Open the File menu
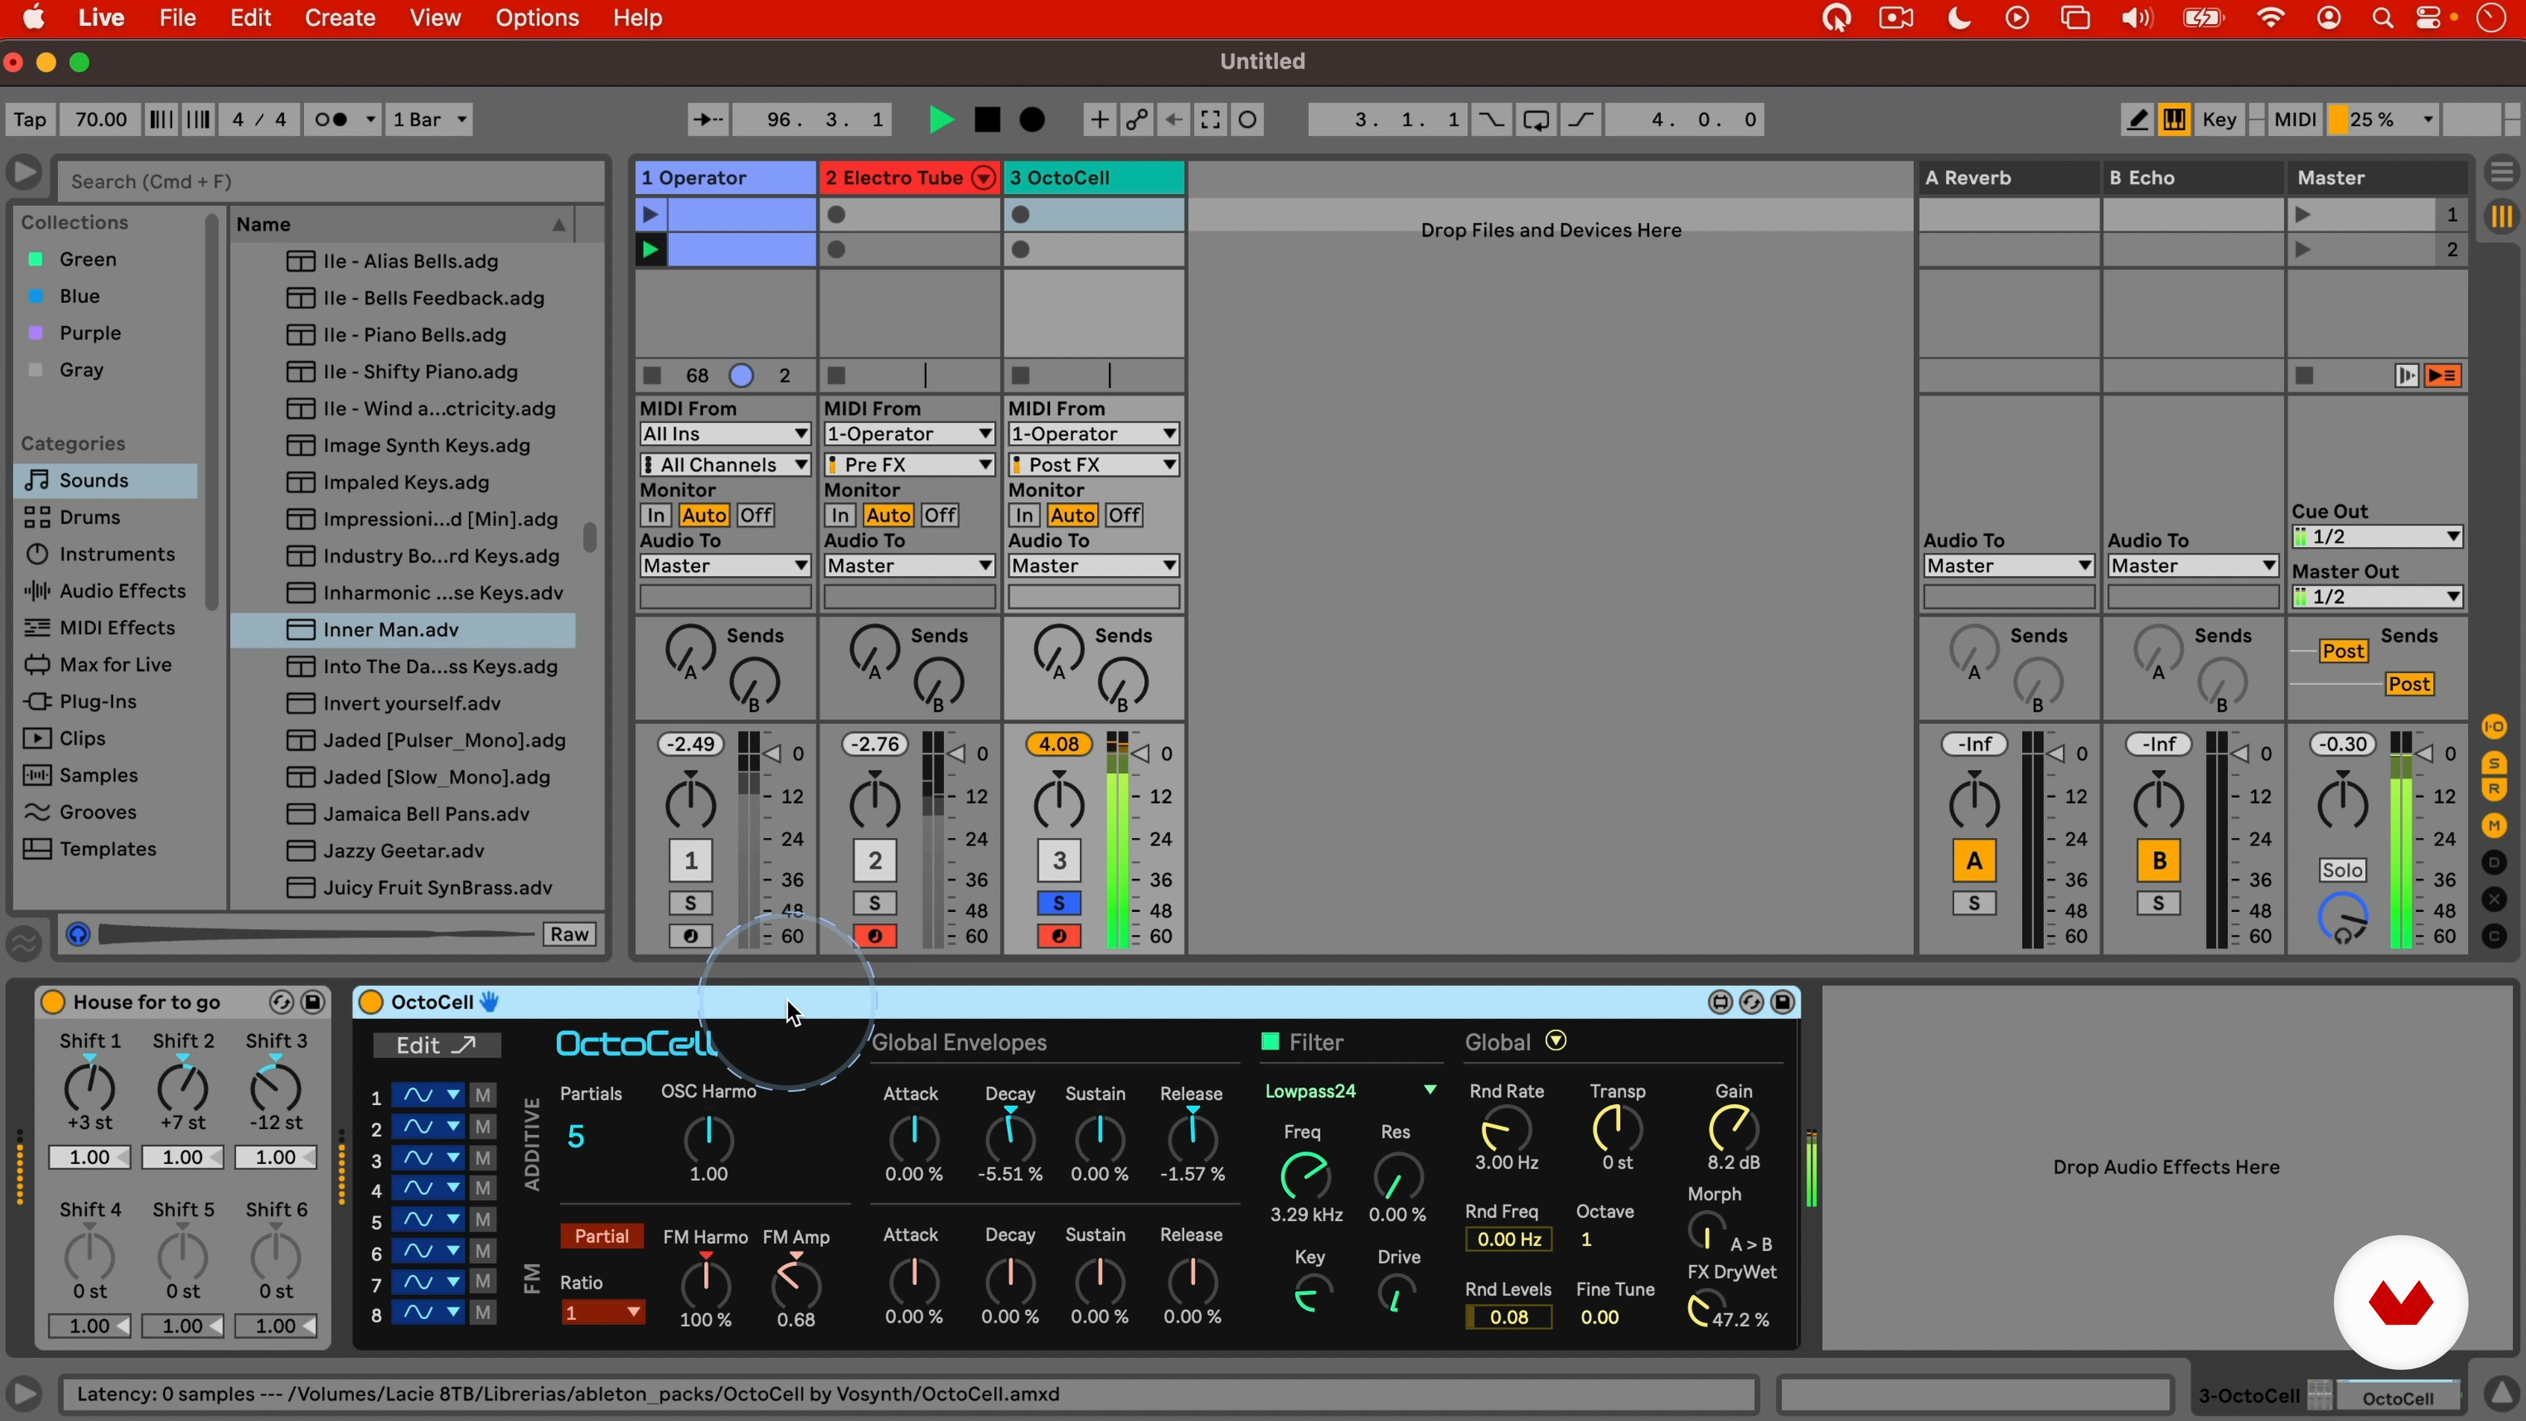 178,18
